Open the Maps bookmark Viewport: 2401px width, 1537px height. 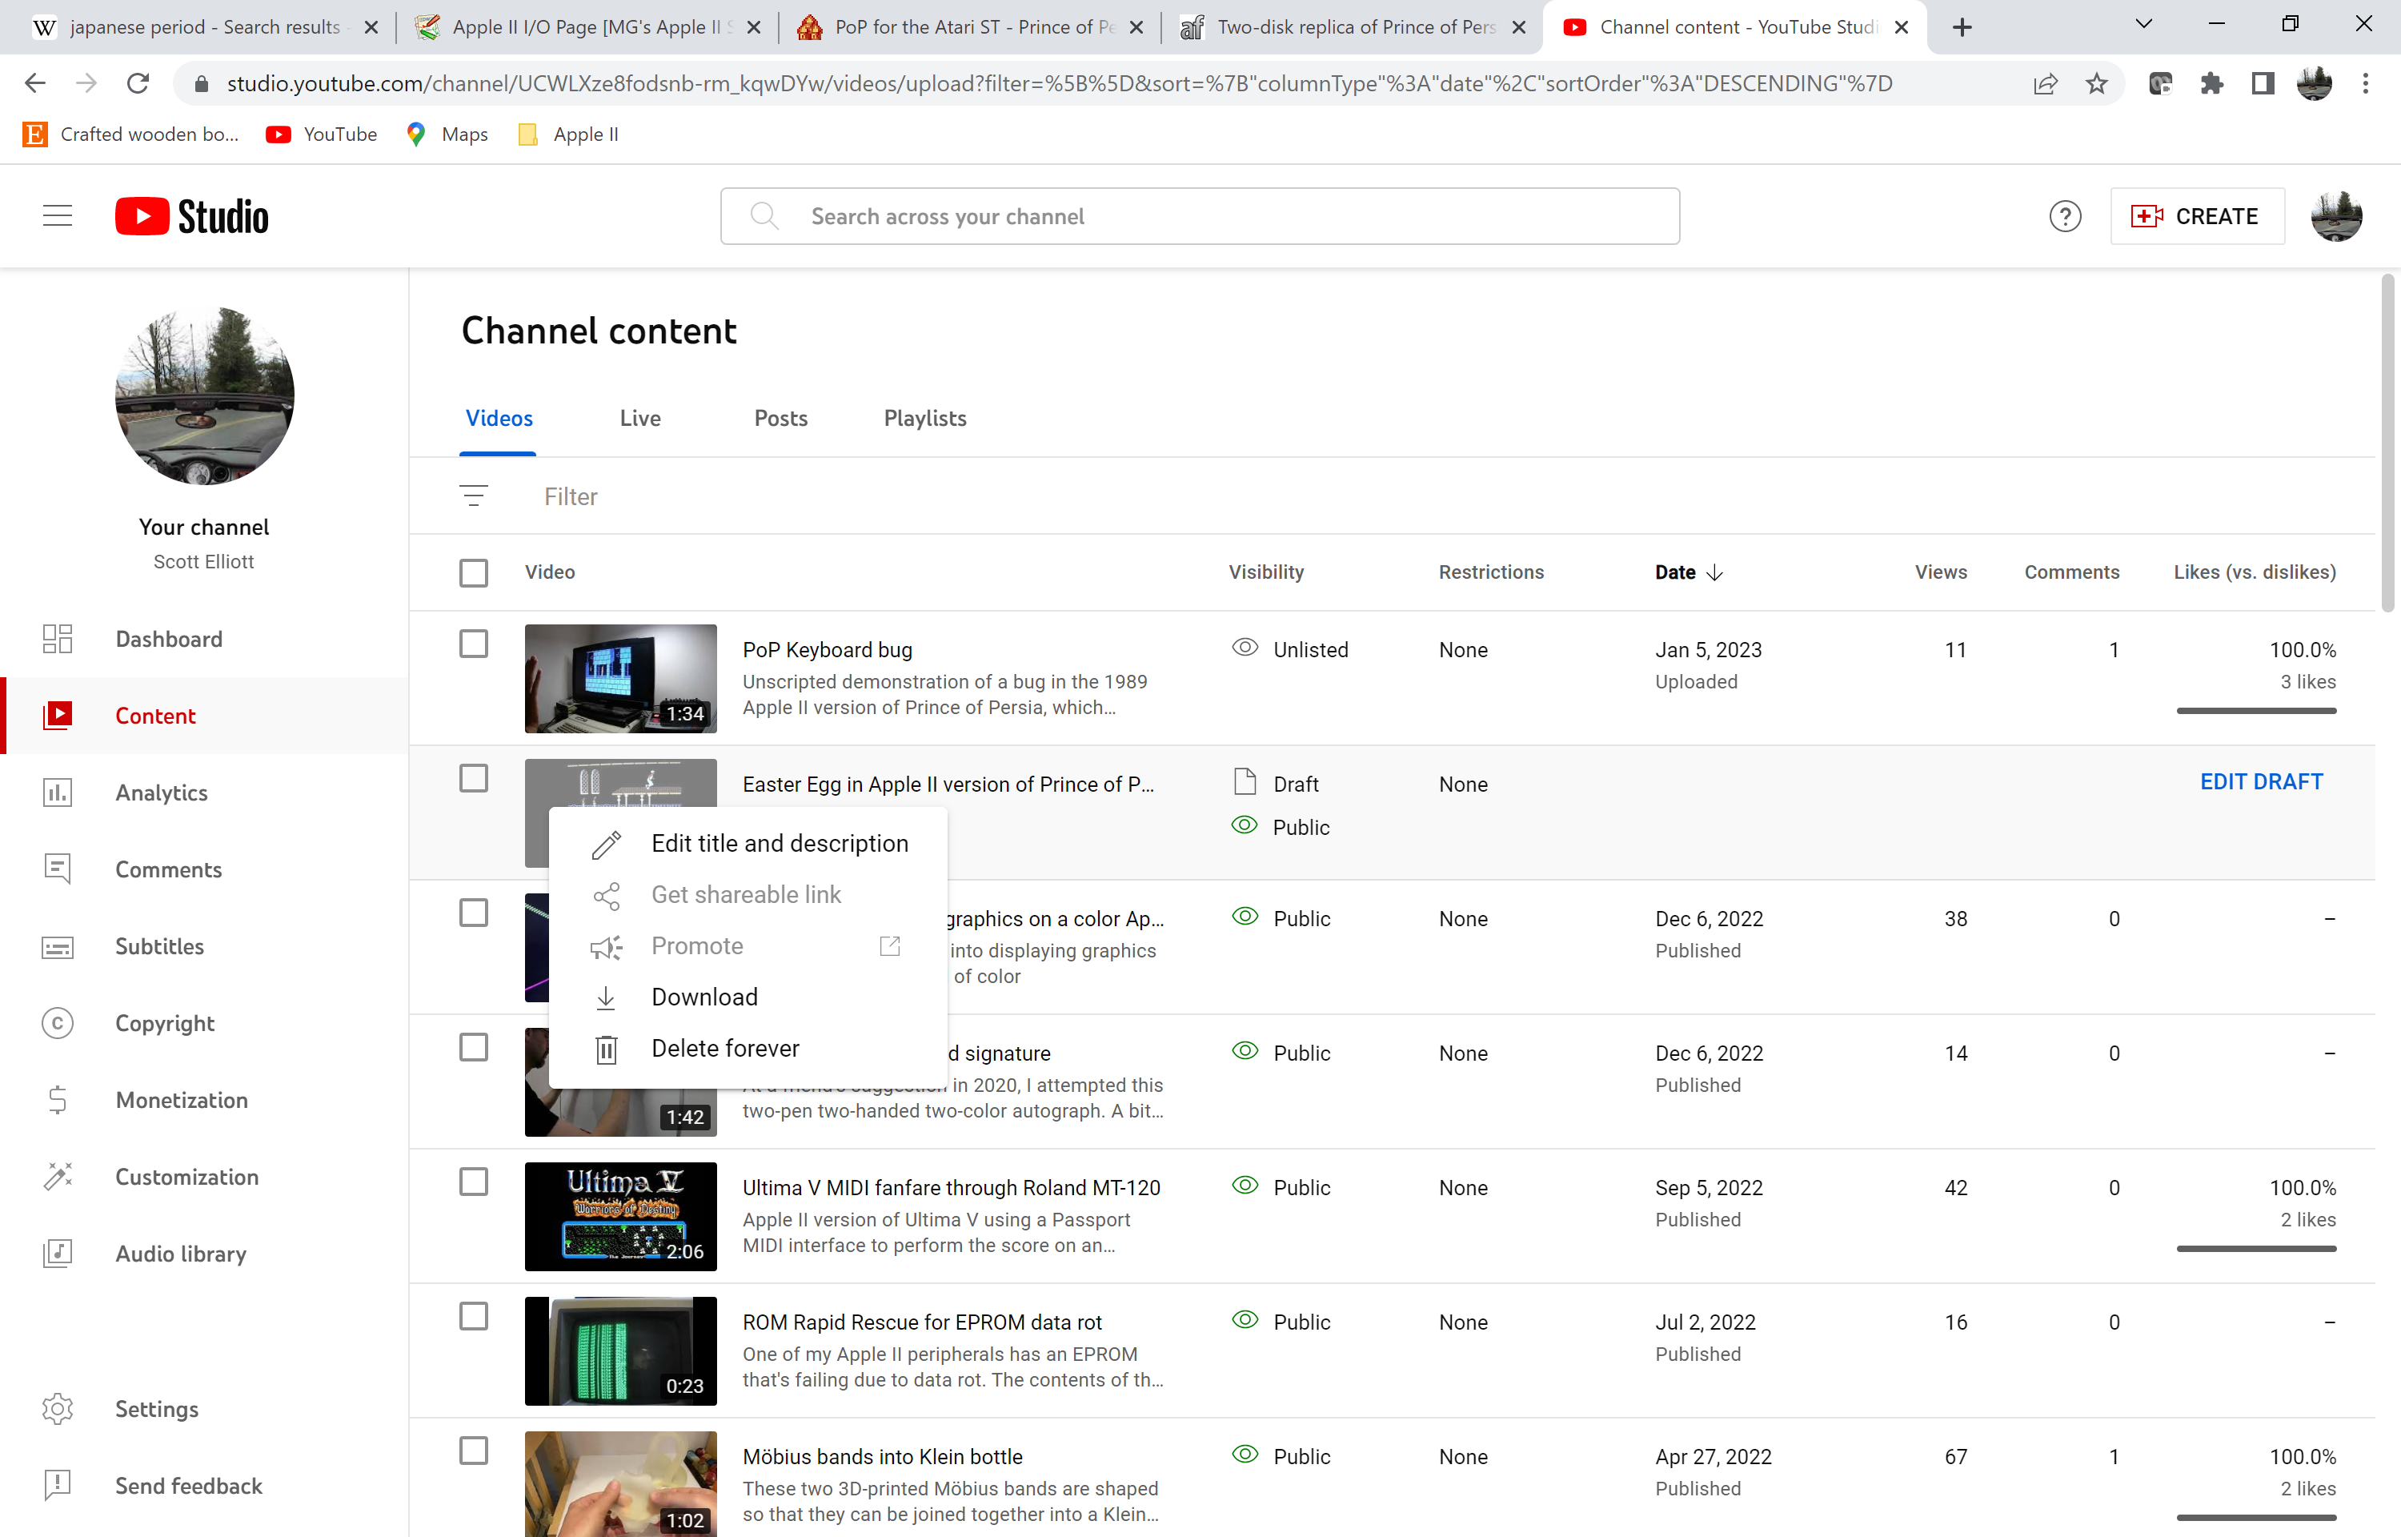448,134
